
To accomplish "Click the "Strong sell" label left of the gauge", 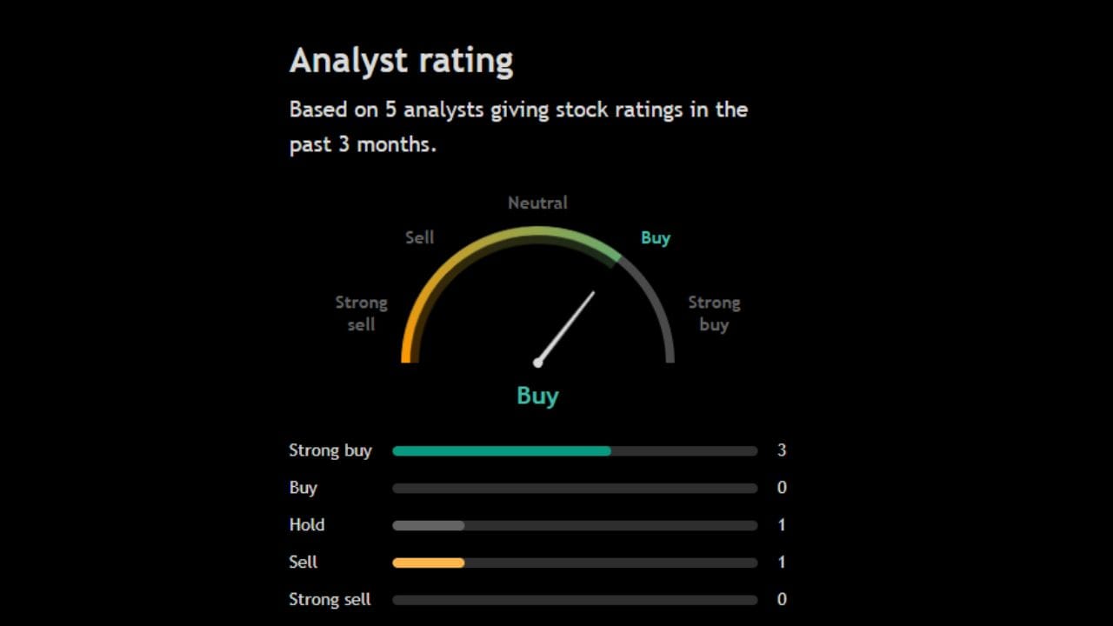I will click(361, 313).
